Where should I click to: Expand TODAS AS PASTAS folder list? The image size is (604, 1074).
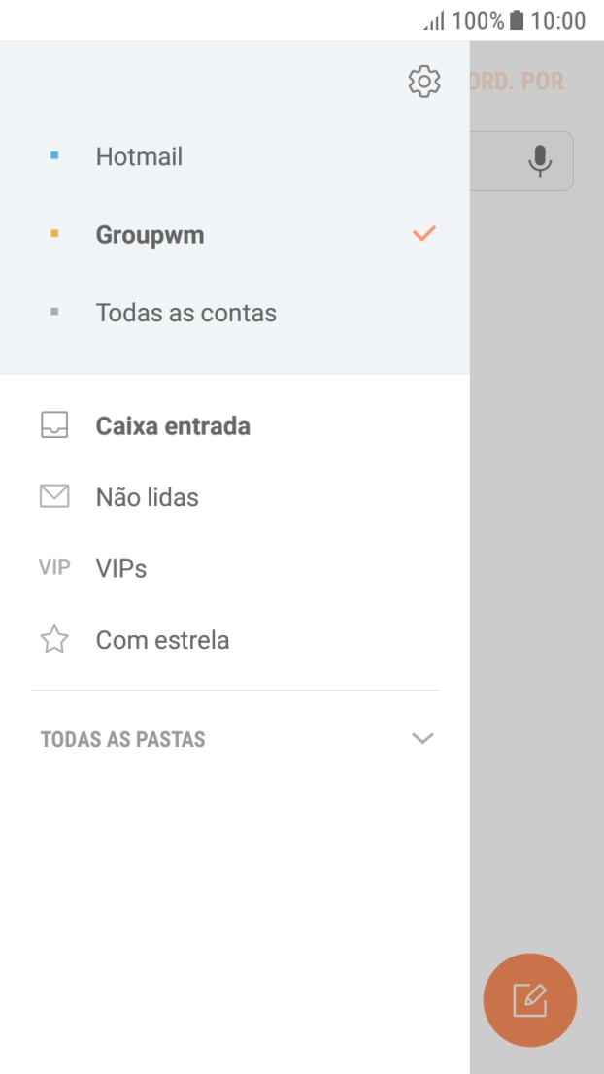(x=122, y=739)
